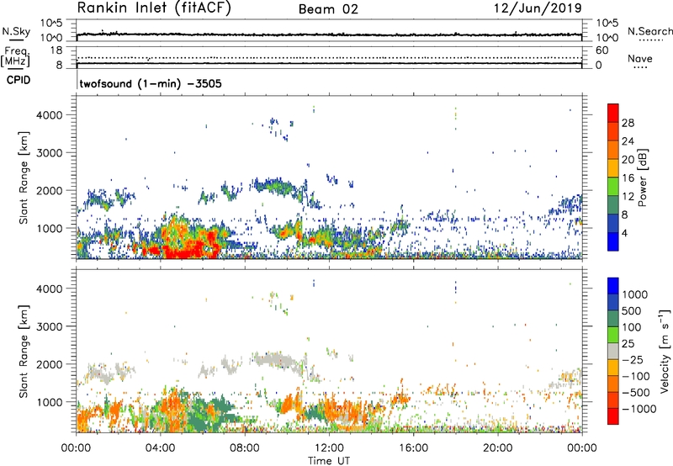This screenshot has height=466, width=673.
Task: Click the '18' tick on the frequency axis
Action: click(56, 50)
